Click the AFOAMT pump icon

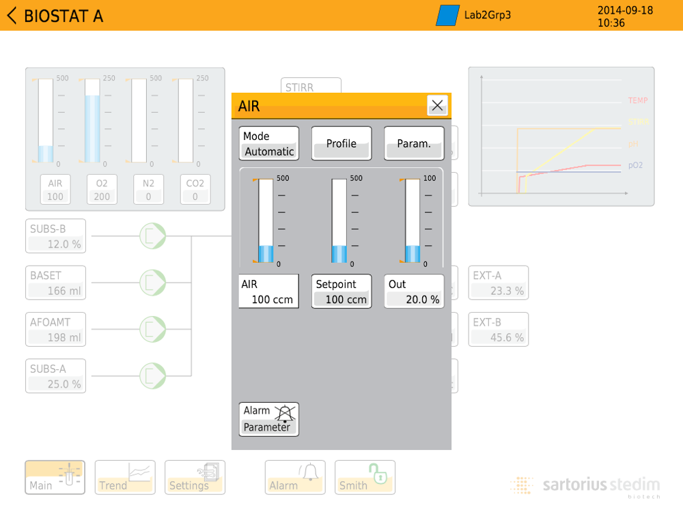pyautogui.click(x=152, y=328)
